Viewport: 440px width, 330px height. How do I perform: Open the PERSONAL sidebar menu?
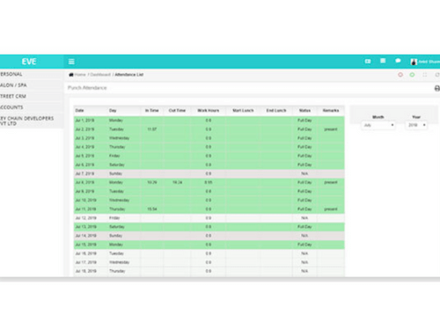(31, 74)
